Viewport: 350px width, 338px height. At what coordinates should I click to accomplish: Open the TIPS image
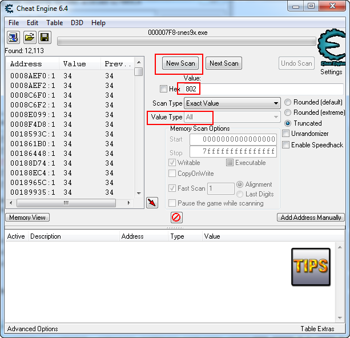pos(311,267)
